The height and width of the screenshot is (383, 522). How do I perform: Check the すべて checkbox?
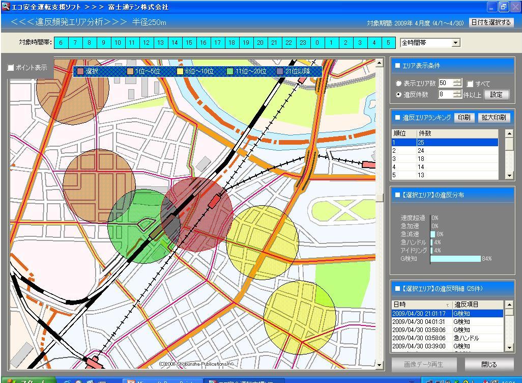470,84
